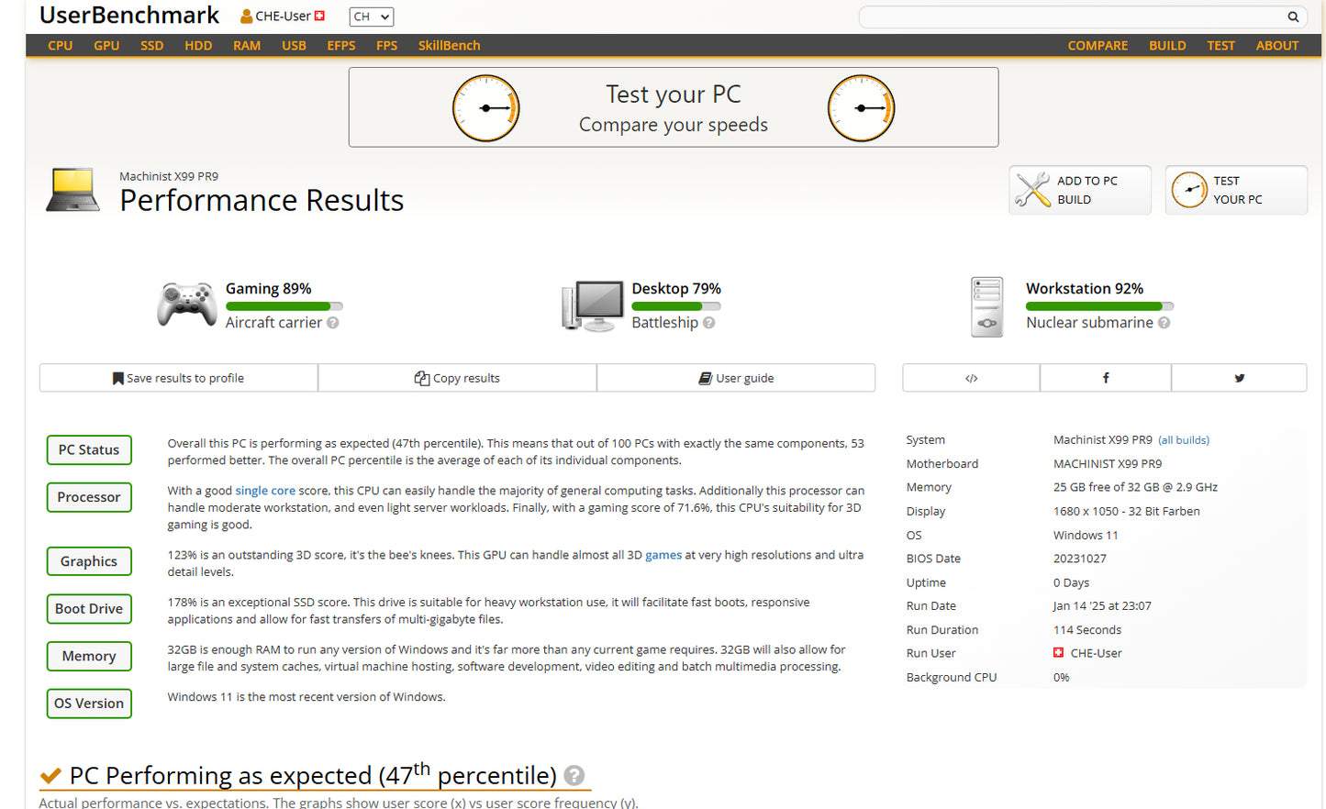Click Add to PC Build button
The height and width of the screenshot is (809, 1326).
(x=1080, y=190)
